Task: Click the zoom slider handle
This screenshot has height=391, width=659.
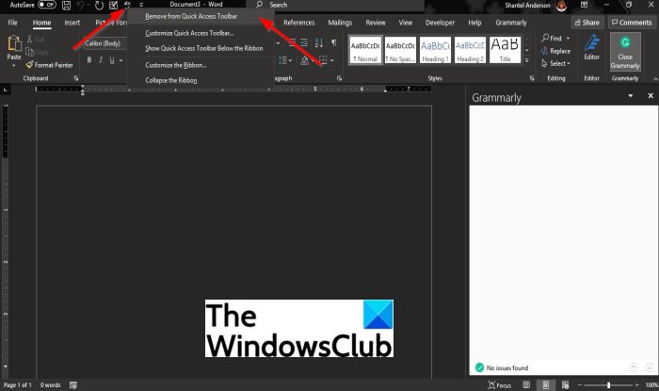Action: pyautogui.click(x=608, y=385)
